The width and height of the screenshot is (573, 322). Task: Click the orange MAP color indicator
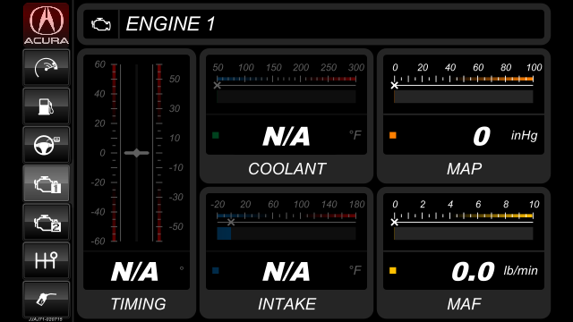click(393, 135)
